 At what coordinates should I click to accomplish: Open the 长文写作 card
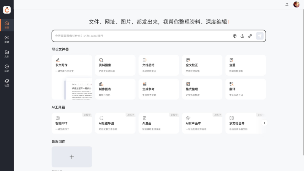72,65
